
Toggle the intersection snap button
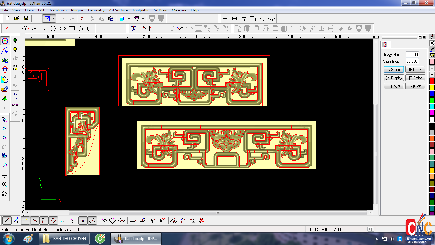point(35,220)
